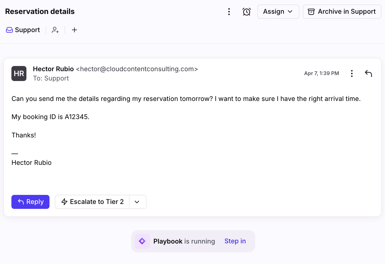Viewport: 385px width, 264px height.
Task: Click the purple Playbook sparkle icon
Action: 142,241
